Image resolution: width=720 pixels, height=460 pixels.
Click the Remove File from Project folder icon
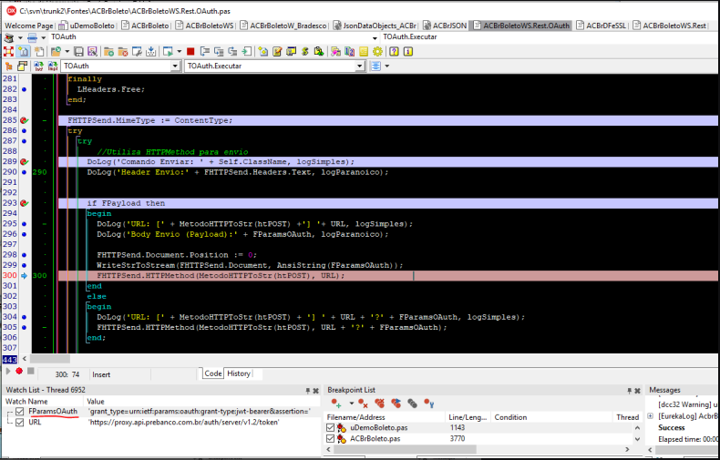click(123, 51)
